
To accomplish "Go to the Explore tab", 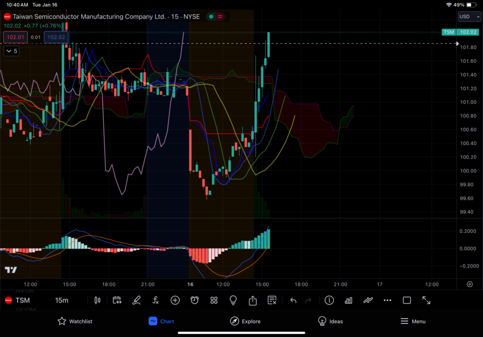I will [245, 321].
